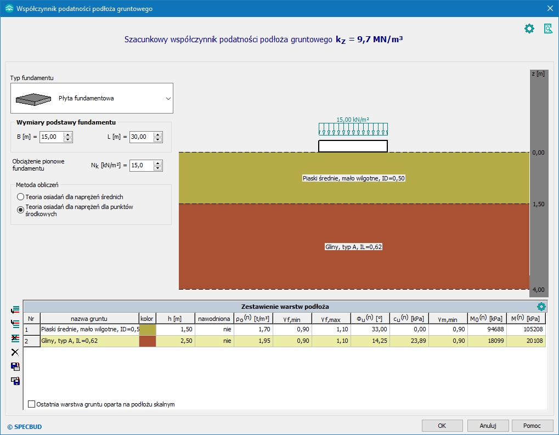Image resolution: width=559 pixels, height=435 pixels.
Task: Decrease the L [m] length value
Action: coord(158,140)
